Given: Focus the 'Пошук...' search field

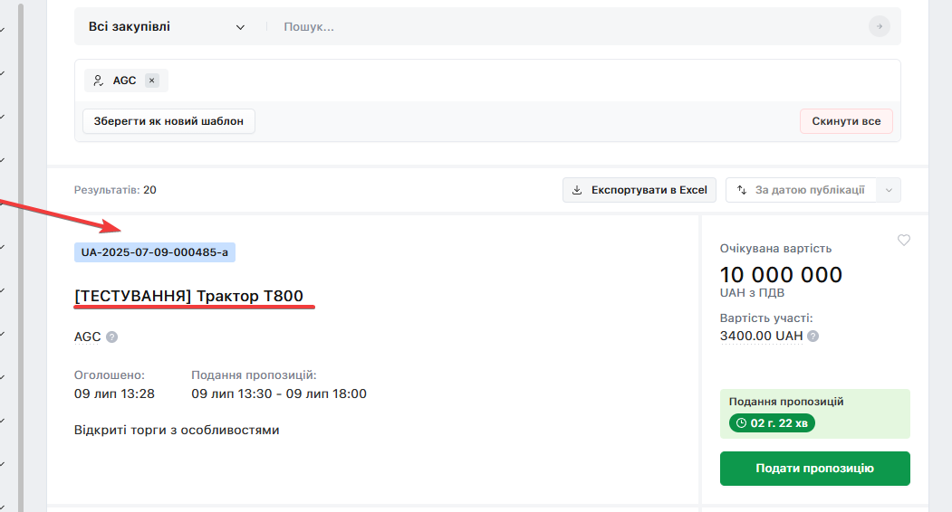Looking at the screenshot, I should pyautogui.click(x=571, y=27).
